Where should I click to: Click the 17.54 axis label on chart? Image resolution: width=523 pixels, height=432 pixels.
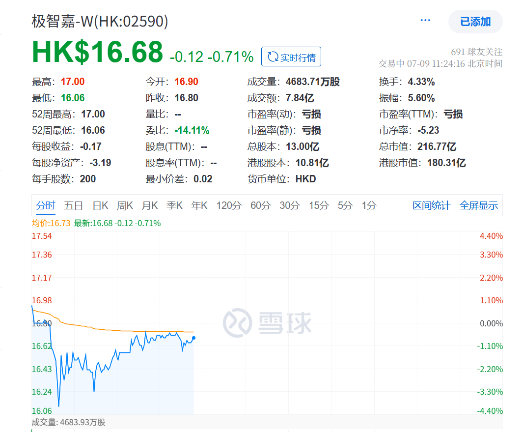(x=42, y=236)
